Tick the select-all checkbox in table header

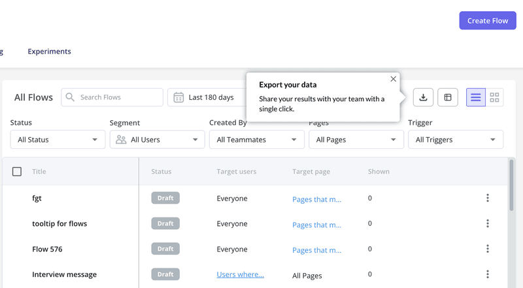pyautogui.click(x=17, y=172)
